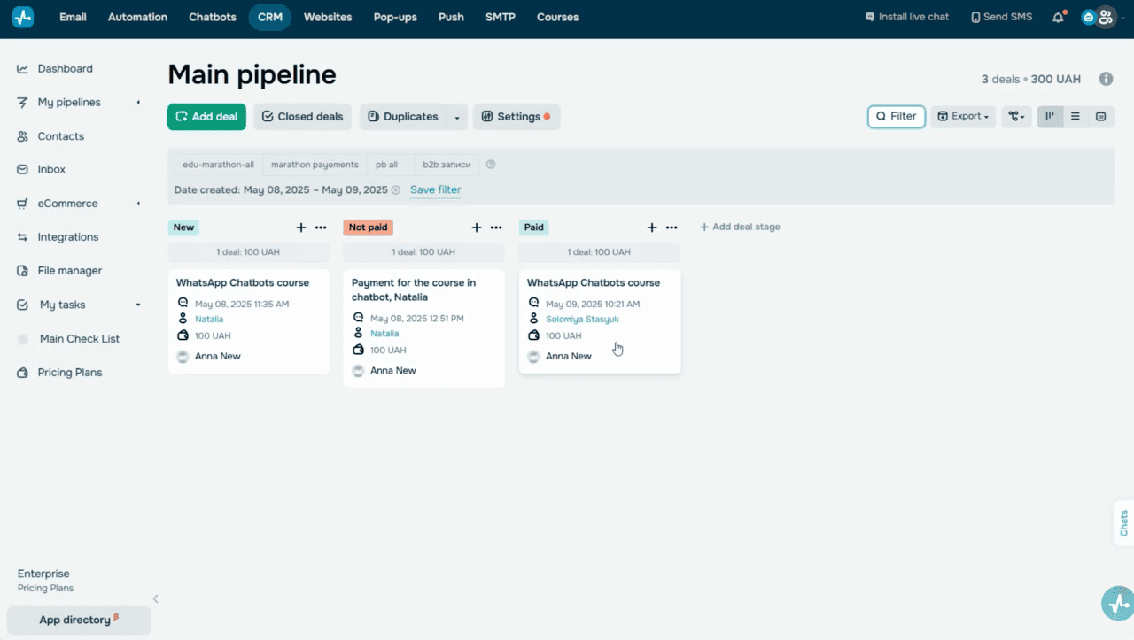Click the Duplicates button
The height and width of the screenshot is (640, 1134).
click(x=403, y=117)
